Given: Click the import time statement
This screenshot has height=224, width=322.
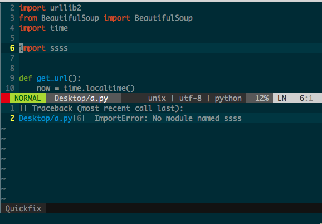Looking at the screenshot, I should [x=43, y=28].
